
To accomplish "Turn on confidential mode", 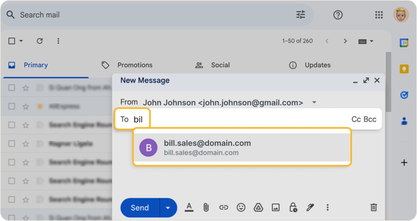I will click(x=293, y=208).
